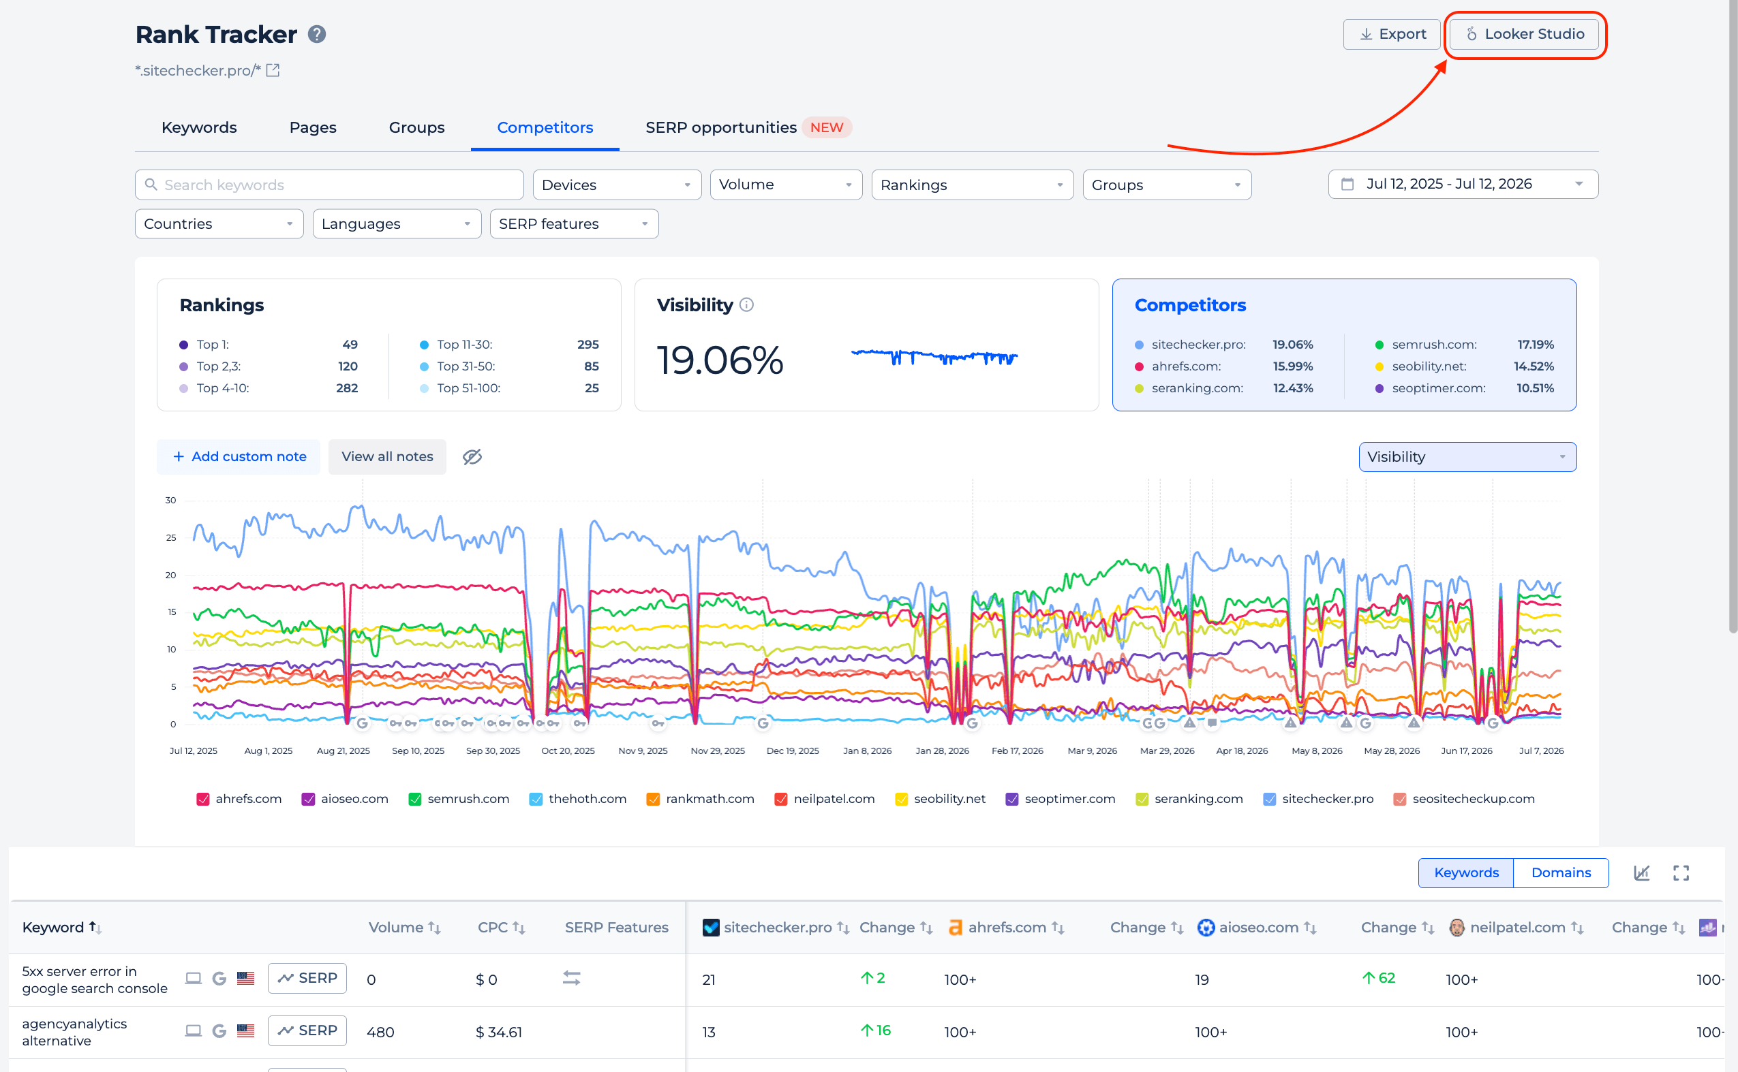Image resolution: width=1738 pixels, height=1072 pixels.
Task: Toggle sitechecker.pro legend checkbox
Action: point(1269,799)
